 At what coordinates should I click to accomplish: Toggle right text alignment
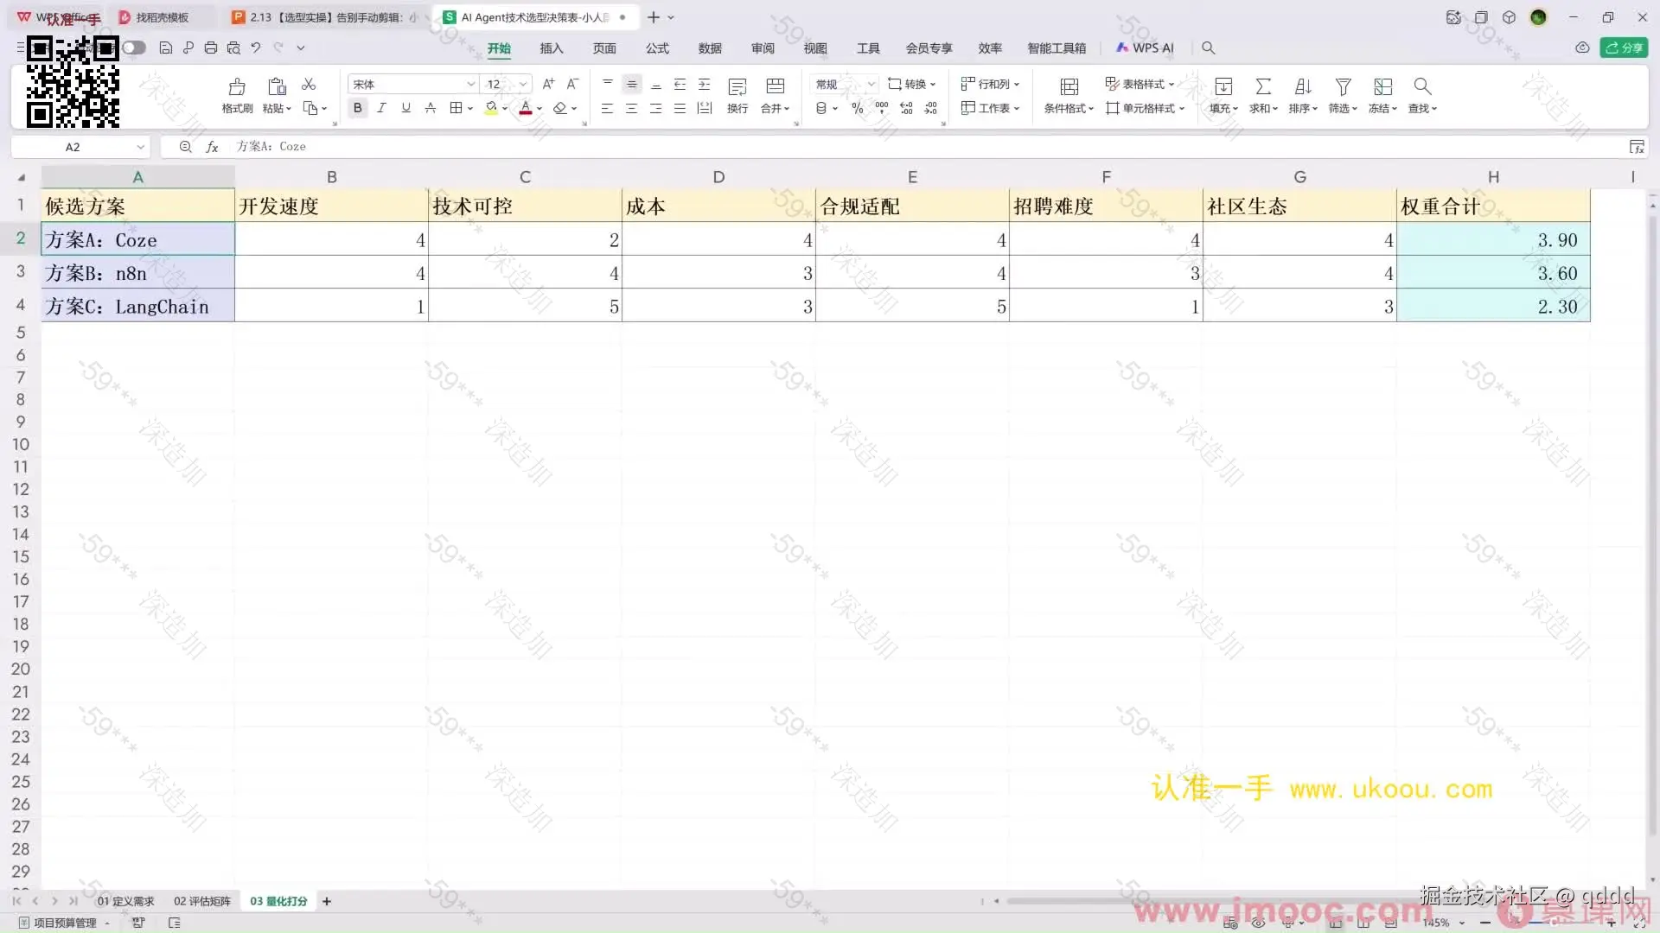pos(656,108)
